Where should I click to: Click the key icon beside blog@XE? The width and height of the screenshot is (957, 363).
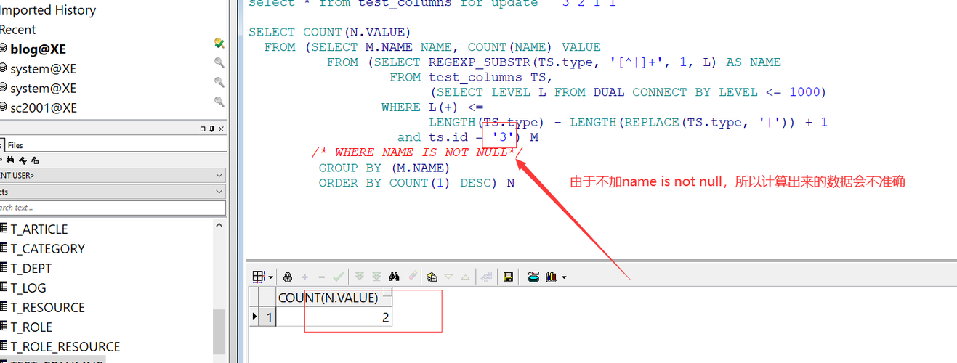coord(219,43)
